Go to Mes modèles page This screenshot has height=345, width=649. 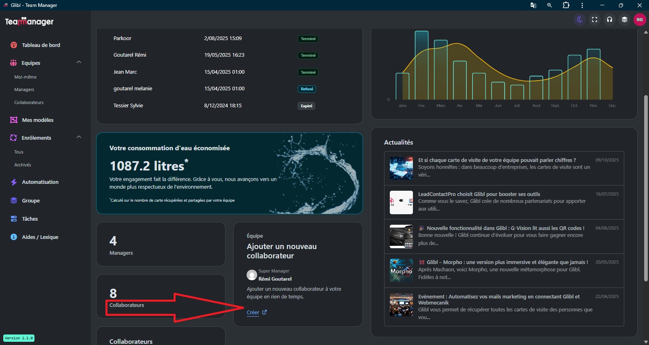pyautogui.click(x=37, y=120)
